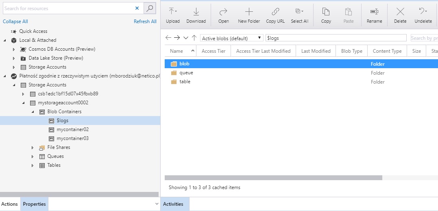Select the Queues icon
Viewport: 438px width, 211px height.
click(x=42, y=156)
